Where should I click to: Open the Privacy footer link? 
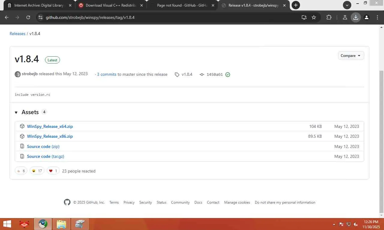[x=129, y=202]
